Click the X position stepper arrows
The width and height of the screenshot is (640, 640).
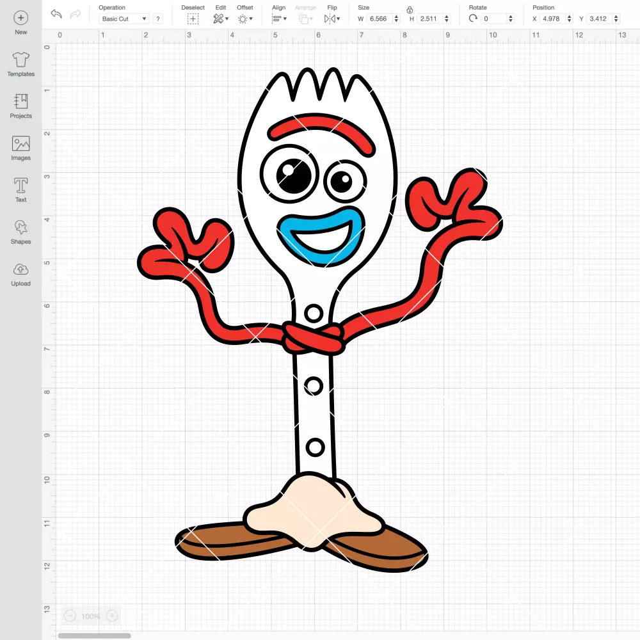pos(570,19)
